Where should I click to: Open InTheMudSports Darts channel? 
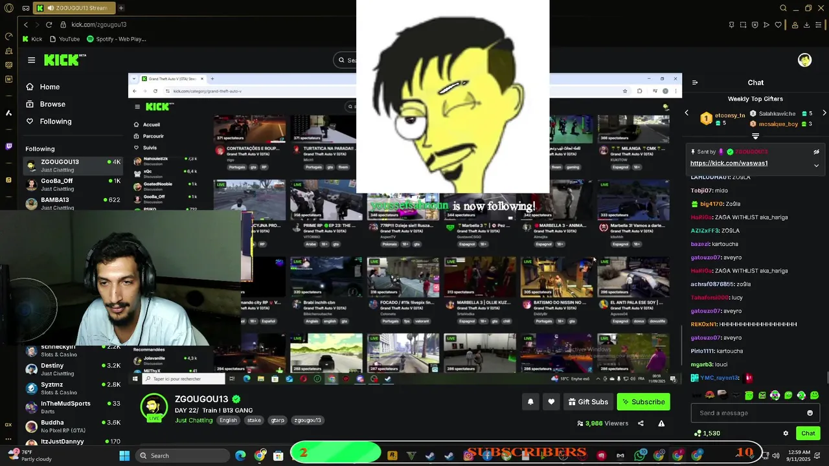(x=73, y=407)
